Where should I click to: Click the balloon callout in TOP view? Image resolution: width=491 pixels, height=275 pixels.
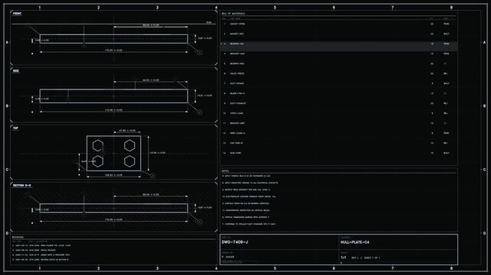pyautogui.click(x=152, y=176)
